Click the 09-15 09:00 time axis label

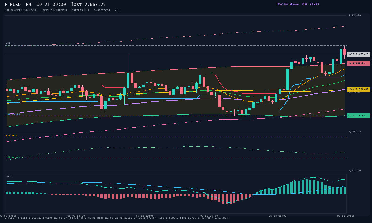pos(209,216)
